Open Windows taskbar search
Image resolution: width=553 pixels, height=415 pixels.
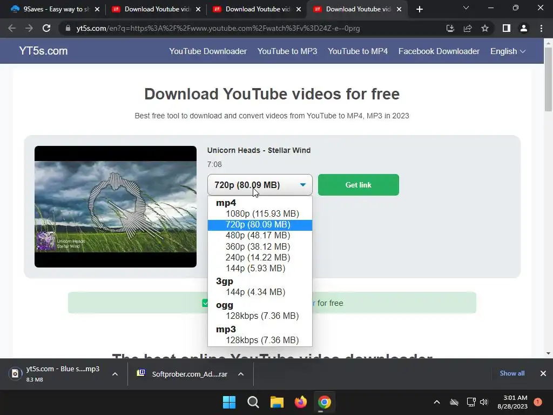click(253, 402)
